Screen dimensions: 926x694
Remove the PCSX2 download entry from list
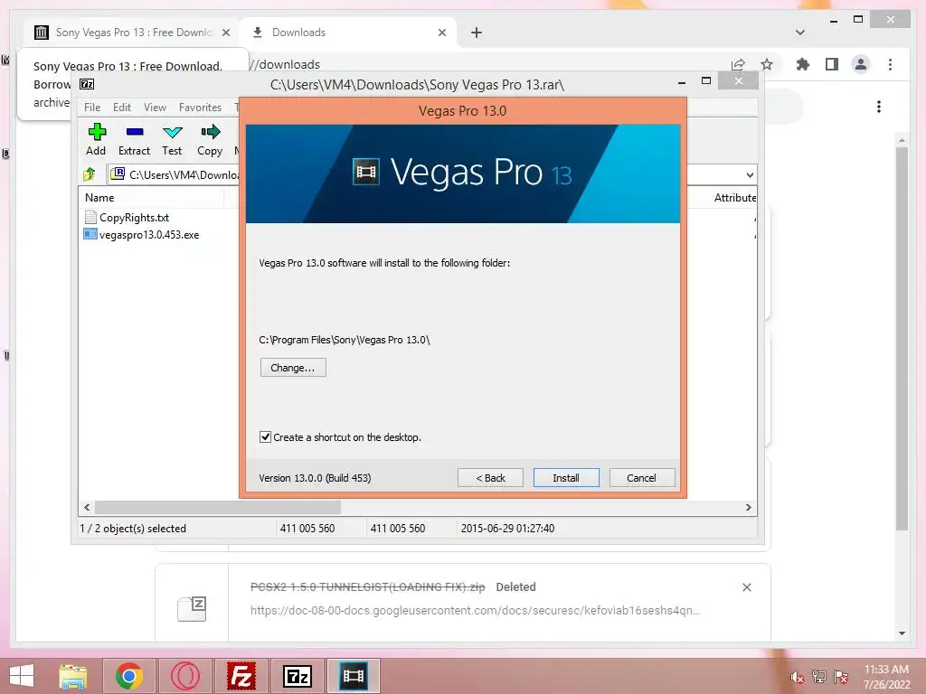747,587
